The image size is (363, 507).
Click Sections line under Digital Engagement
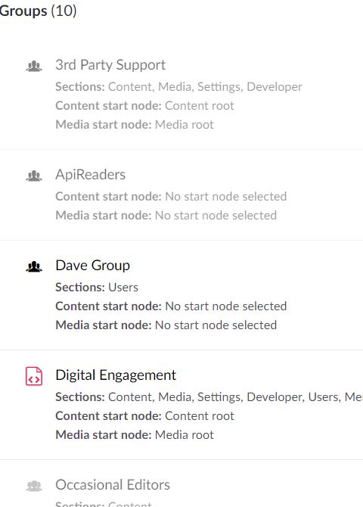(x=209, y=397)
